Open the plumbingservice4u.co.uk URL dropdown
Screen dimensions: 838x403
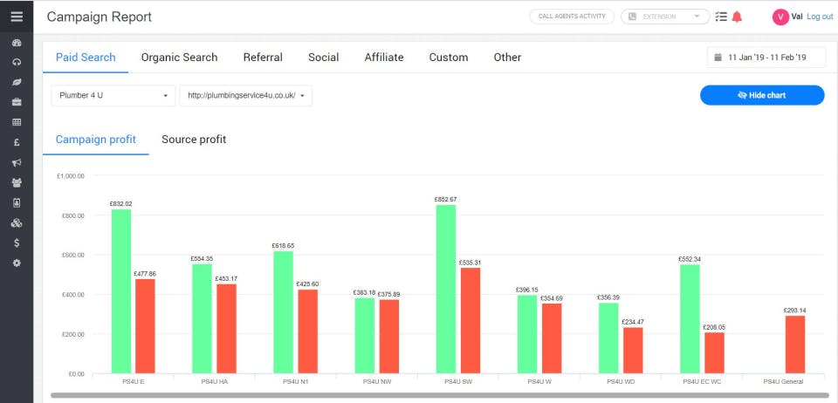tap(246, 96)
